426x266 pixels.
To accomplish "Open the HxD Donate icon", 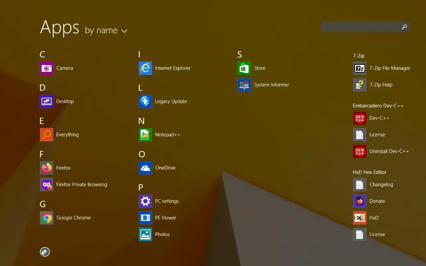I will (360, 201).
